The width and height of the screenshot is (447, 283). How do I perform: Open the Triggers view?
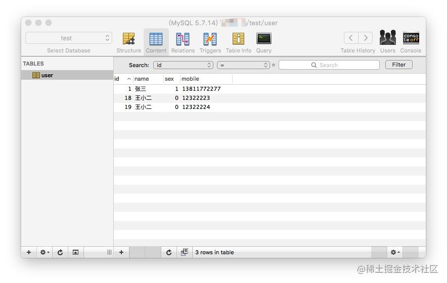point(210,42)
